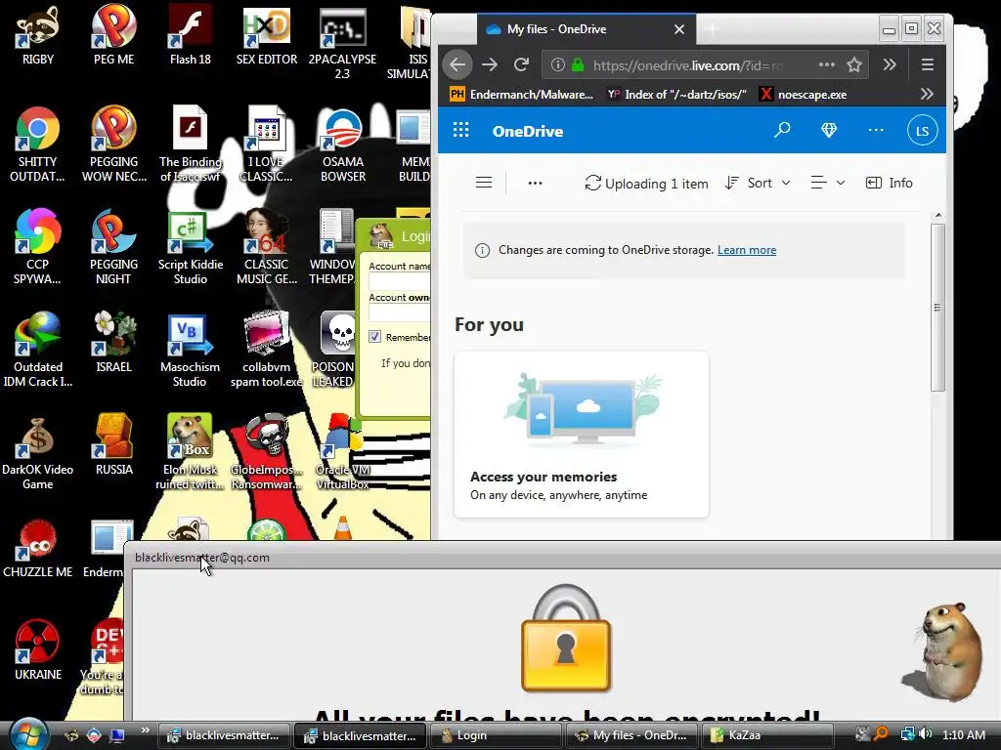This screenshot has height=750, width=1001.
Task: Switch to the Login taskbar button
Action: pos(496,735)
